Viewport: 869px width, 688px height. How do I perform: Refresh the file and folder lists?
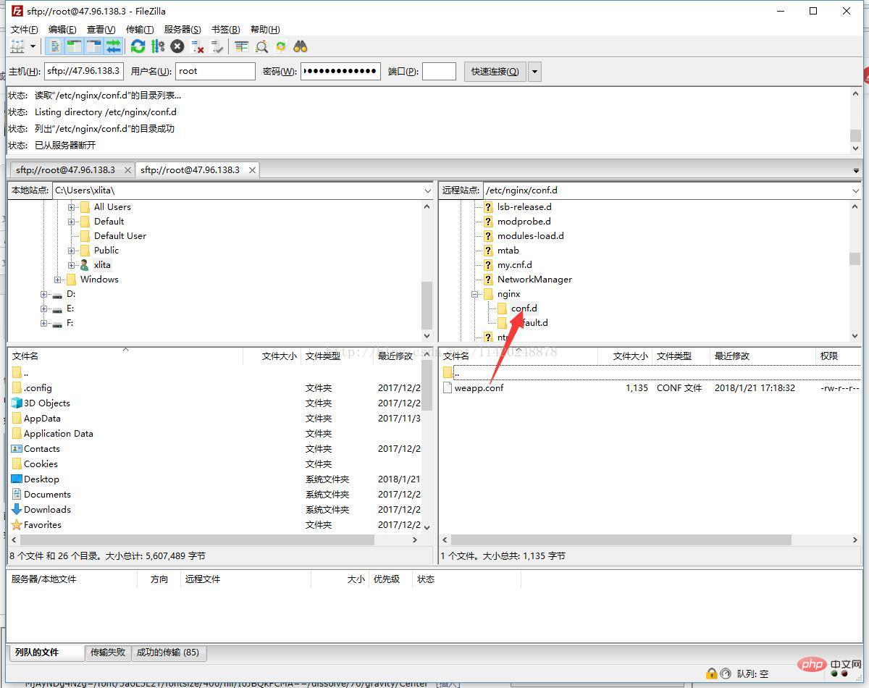coord(138,46)
